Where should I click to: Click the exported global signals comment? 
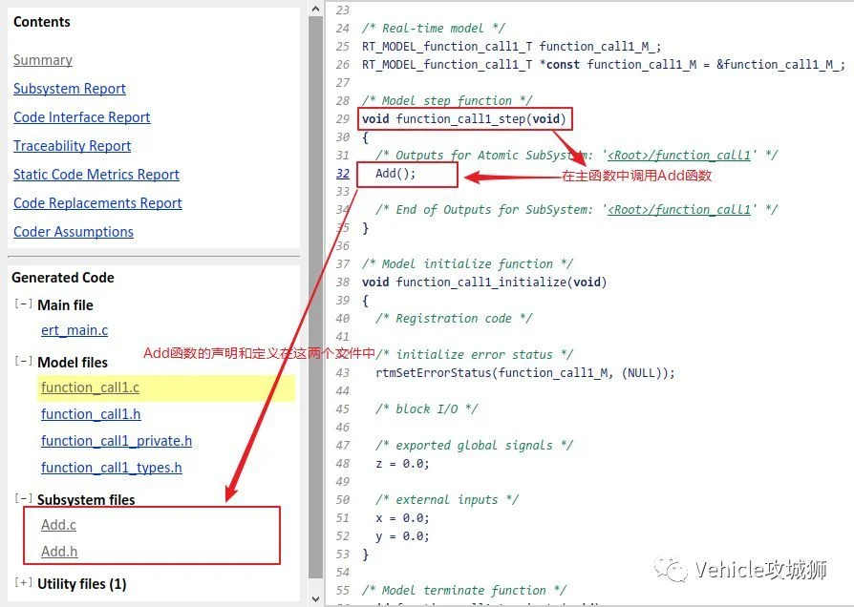[x=474, y=446]
